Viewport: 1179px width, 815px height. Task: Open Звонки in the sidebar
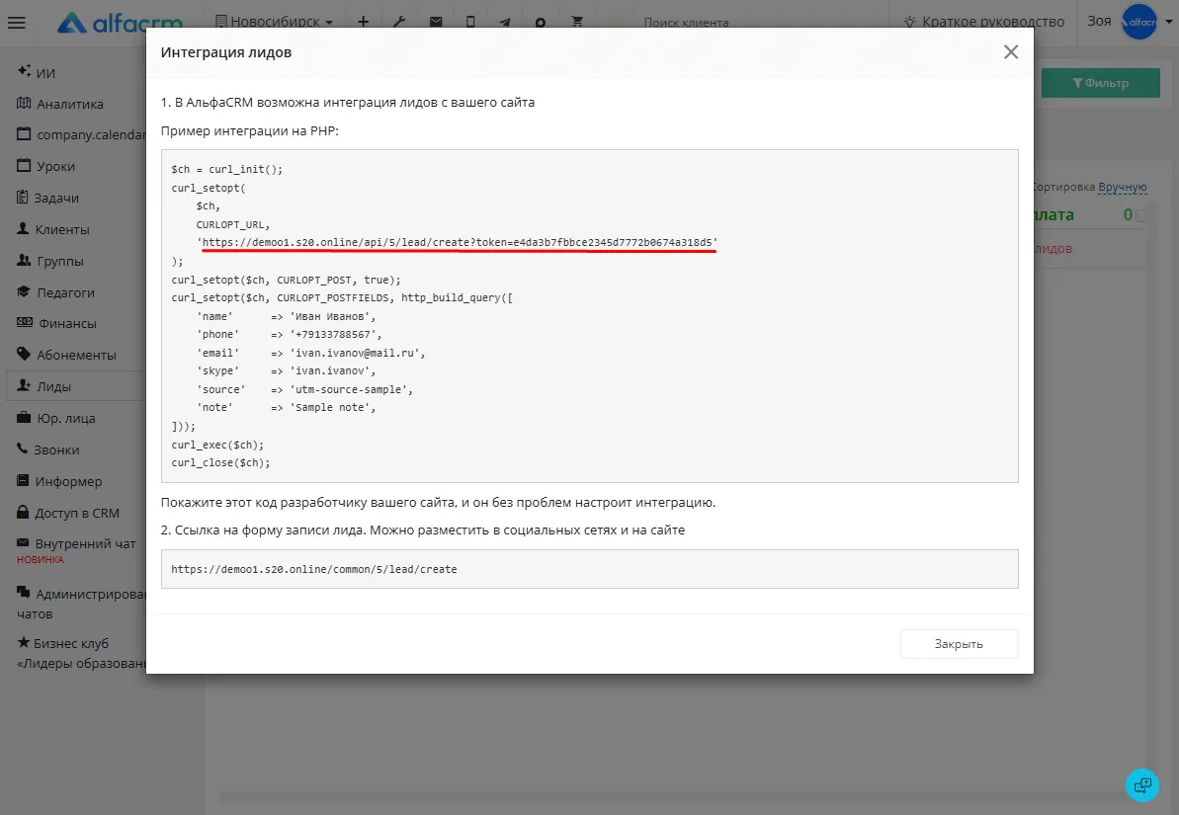pos(47,449)
